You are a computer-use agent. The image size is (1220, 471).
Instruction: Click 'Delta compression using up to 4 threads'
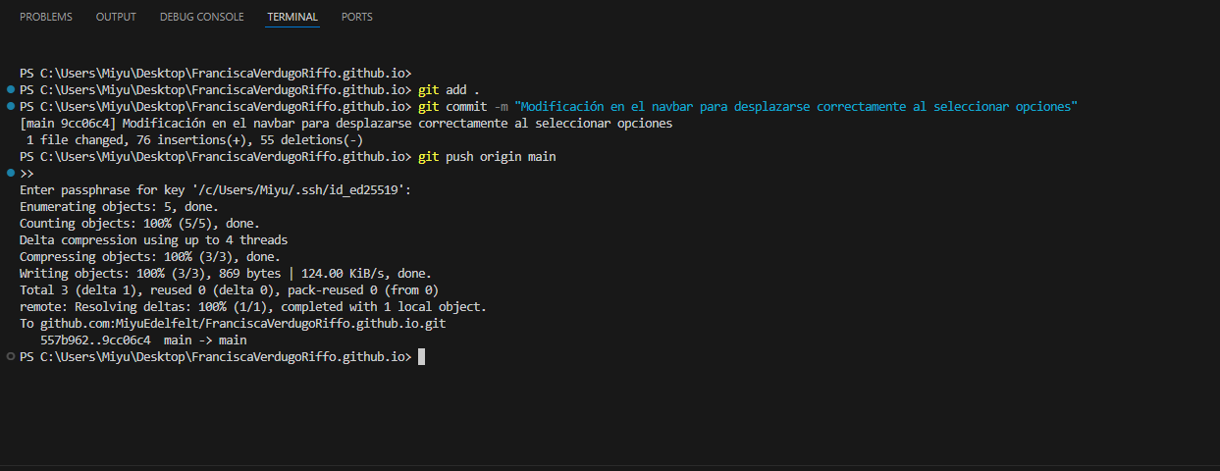[x=153, y=240]
